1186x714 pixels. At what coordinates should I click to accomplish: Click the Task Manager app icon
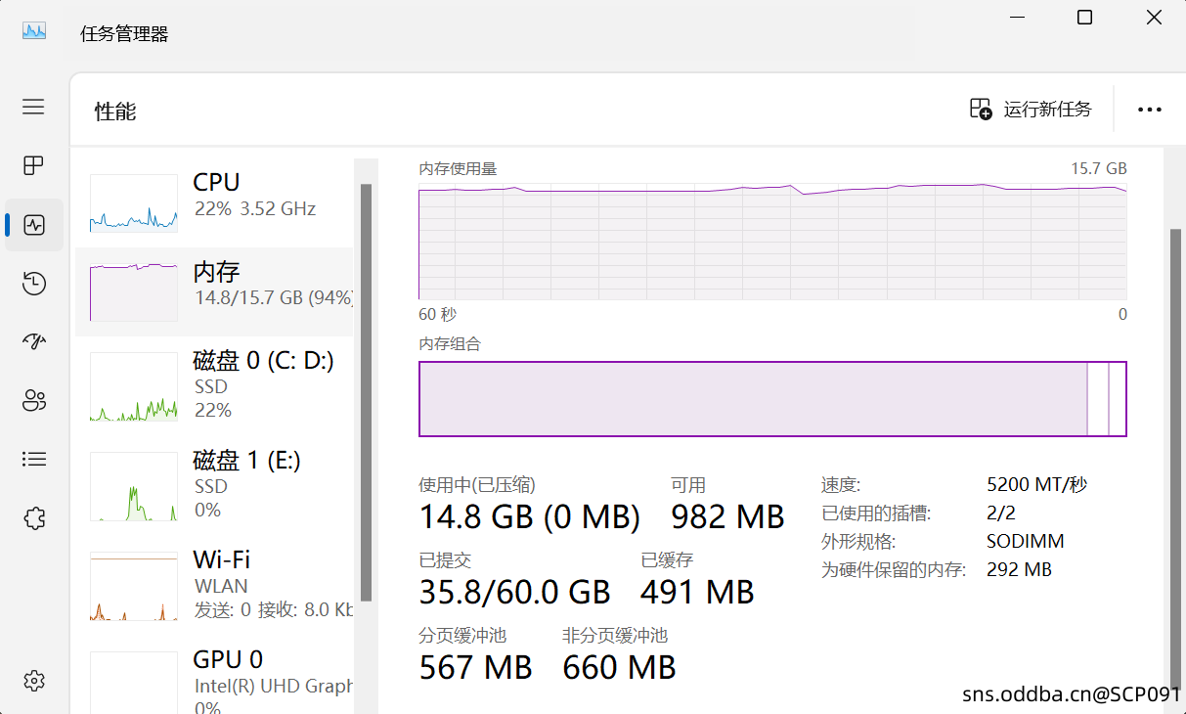[x=34, y=31]
